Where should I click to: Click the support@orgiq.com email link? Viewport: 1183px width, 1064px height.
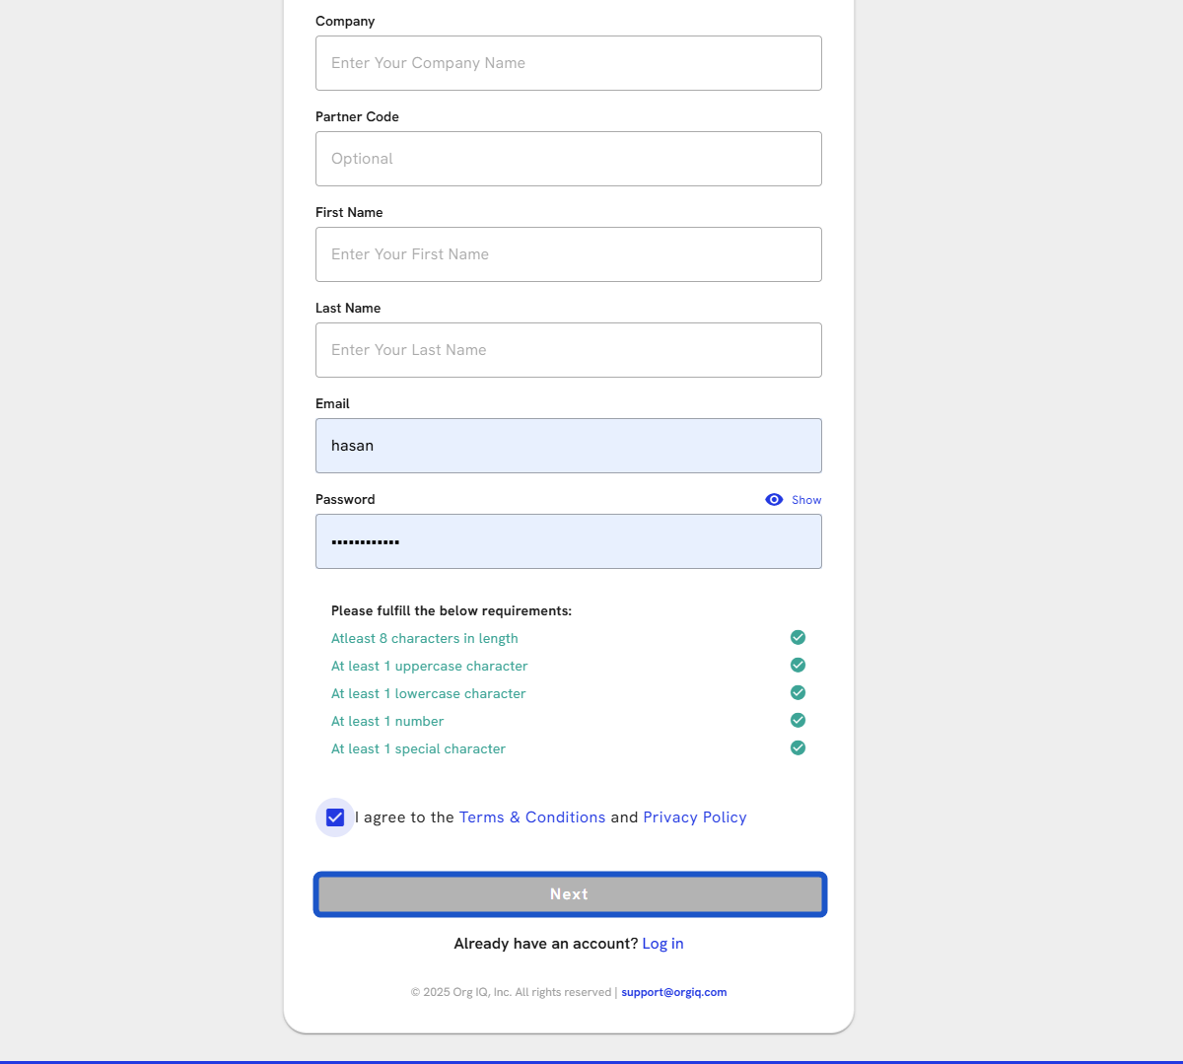pyautogui.click(x=674, y=992)
